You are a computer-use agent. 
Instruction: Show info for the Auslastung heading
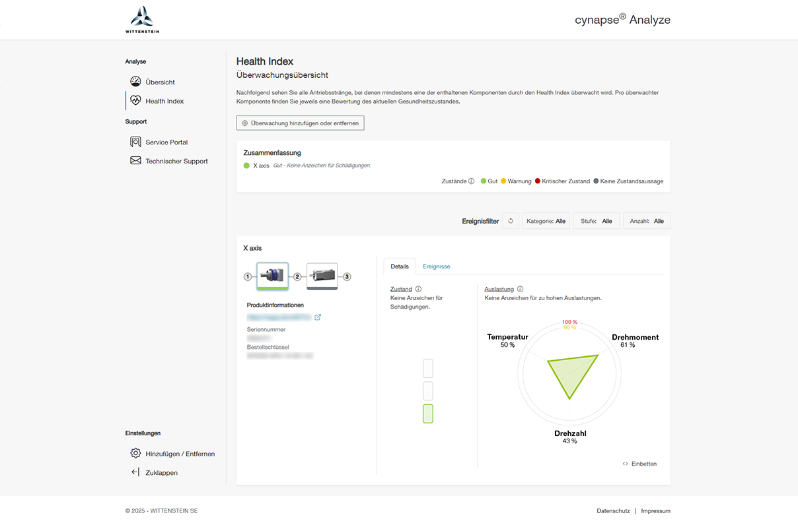click(521, 289)
